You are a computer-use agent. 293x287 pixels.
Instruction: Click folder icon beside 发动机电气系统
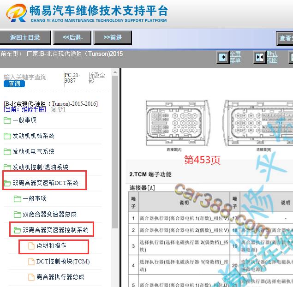(7, 152)
